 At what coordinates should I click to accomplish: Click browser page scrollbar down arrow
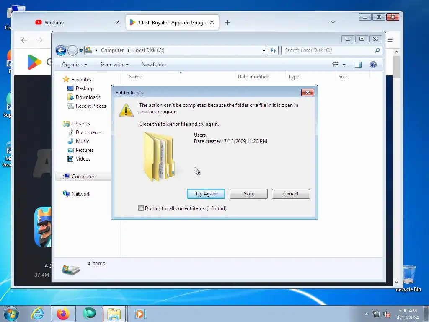(396, 282)
